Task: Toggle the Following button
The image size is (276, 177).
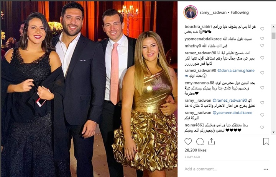Action: point(240,13)
